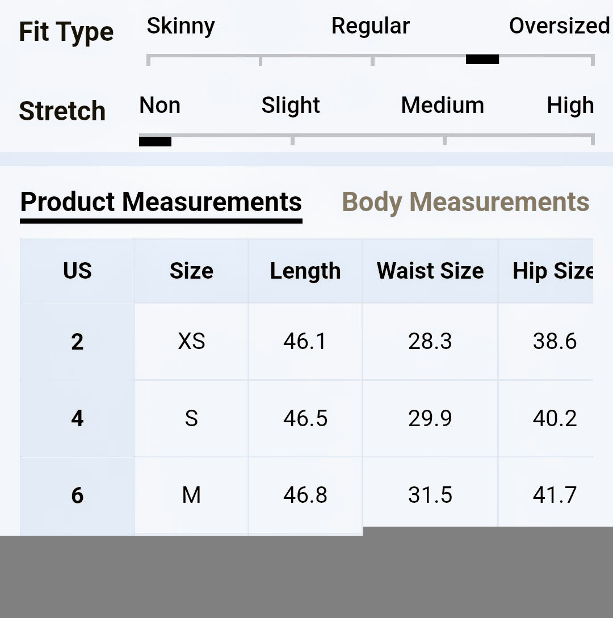613x618 pixels.
Task: Click the 29.9 waist size value
Action: click(x=430, y=419)
